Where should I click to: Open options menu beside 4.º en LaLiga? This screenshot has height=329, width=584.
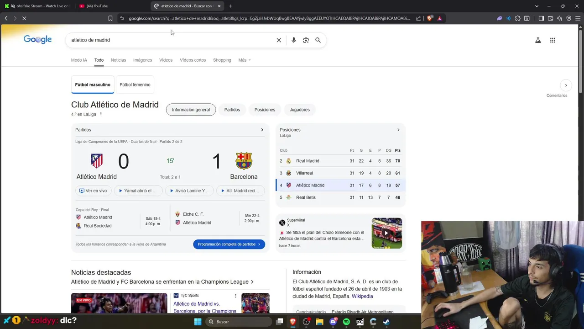pyautogui.click(x=101, y=114)
